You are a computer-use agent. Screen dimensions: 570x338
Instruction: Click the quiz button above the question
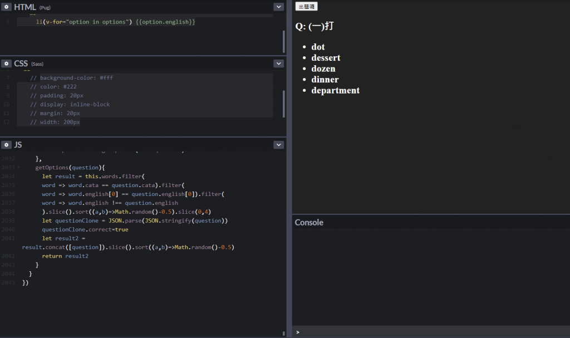click(307, 7)
